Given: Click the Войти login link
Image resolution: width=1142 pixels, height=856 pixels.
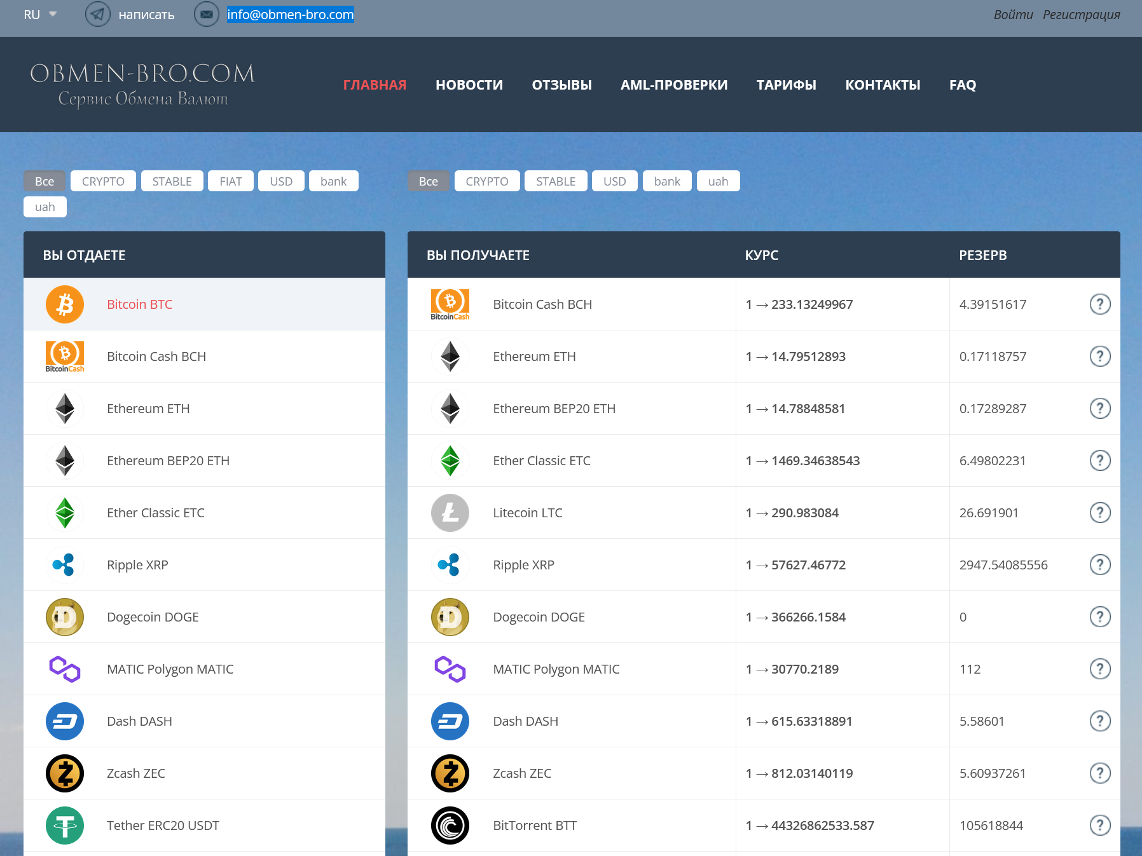Looking at the screenshot, I should 1013,15.
